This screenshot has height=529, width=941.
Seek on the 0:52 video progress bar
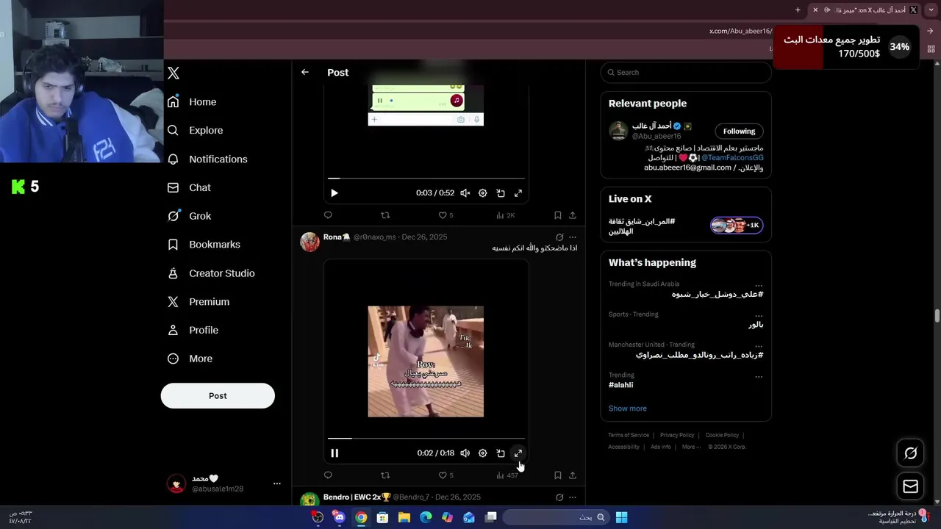click(x=426, y=178)
